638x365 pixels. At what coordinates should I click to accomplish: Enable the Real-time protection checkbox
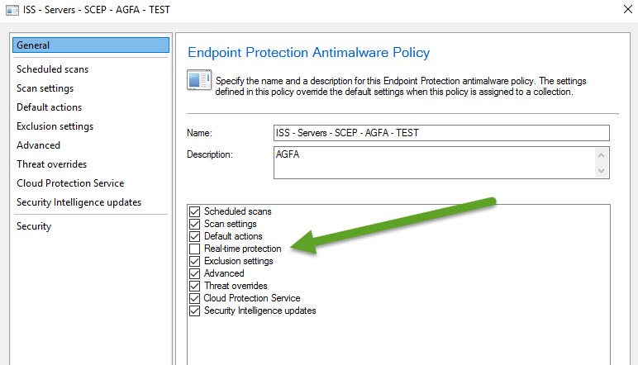tap(195, 249)
